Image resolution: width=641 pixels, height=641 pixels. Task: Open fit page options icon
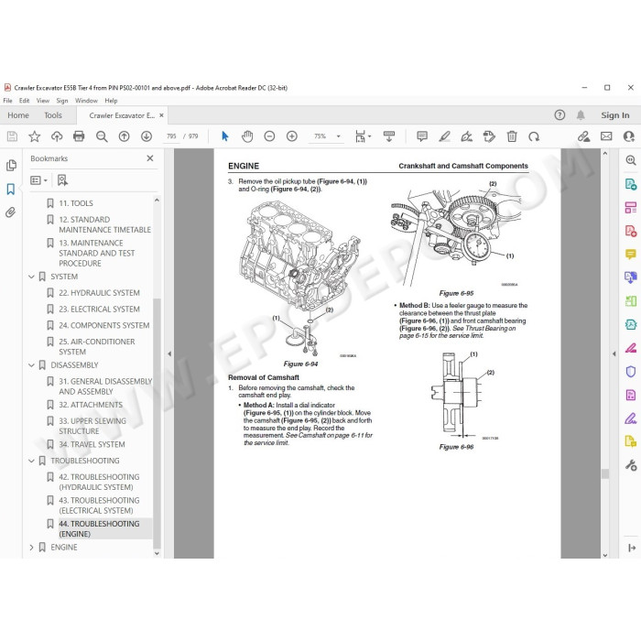[363, 136]
